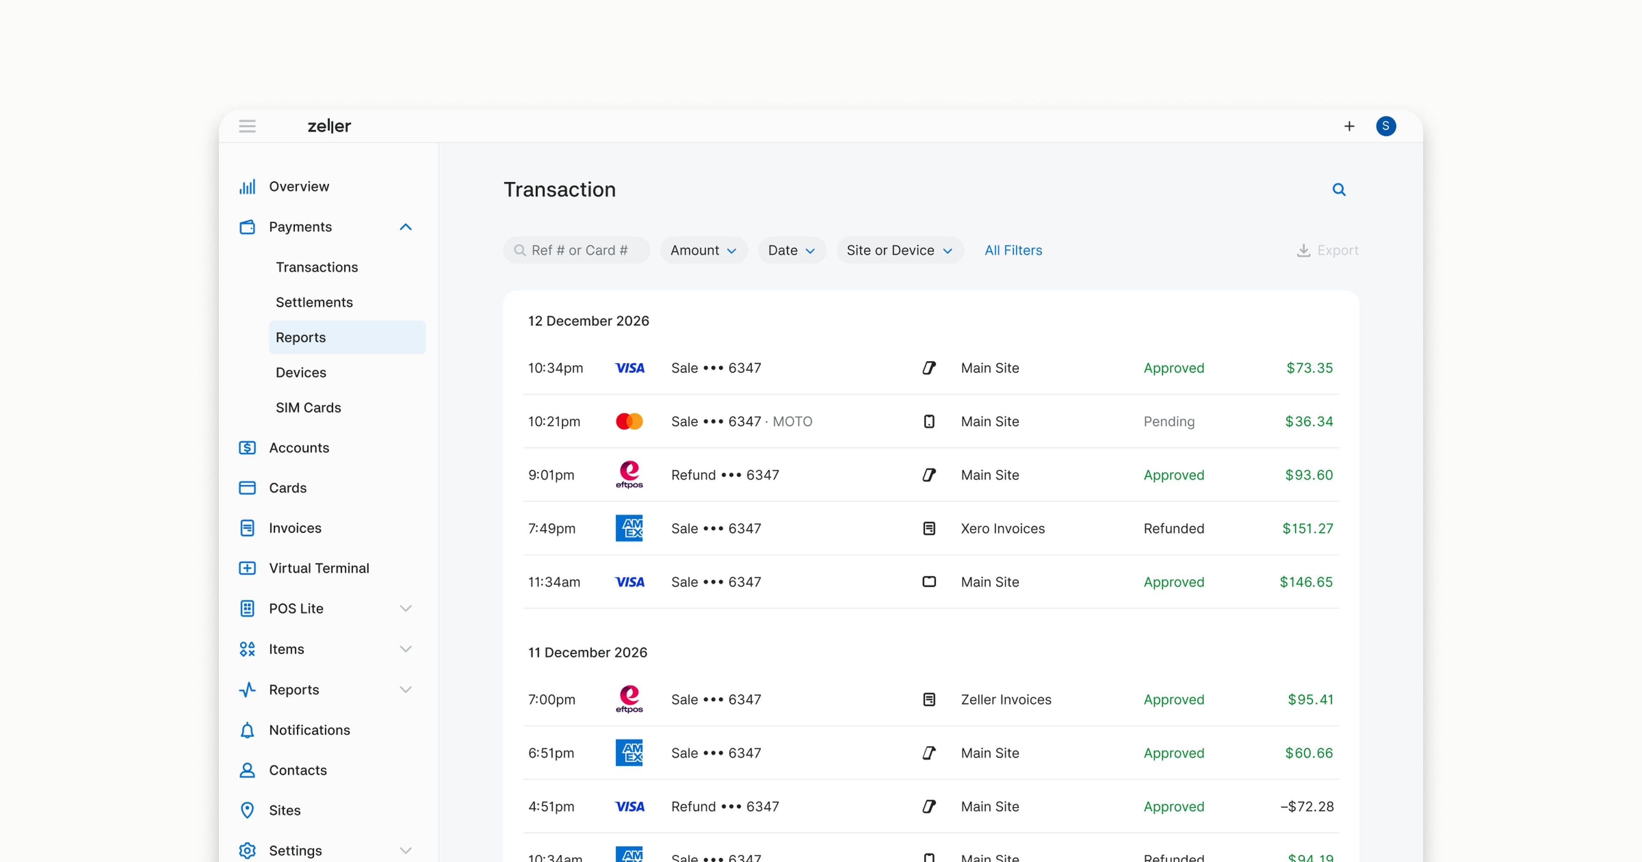This screenshot has height=862, width=1642.
Task: Click the –$72.28 refund amount
Action: (1307, 806)
